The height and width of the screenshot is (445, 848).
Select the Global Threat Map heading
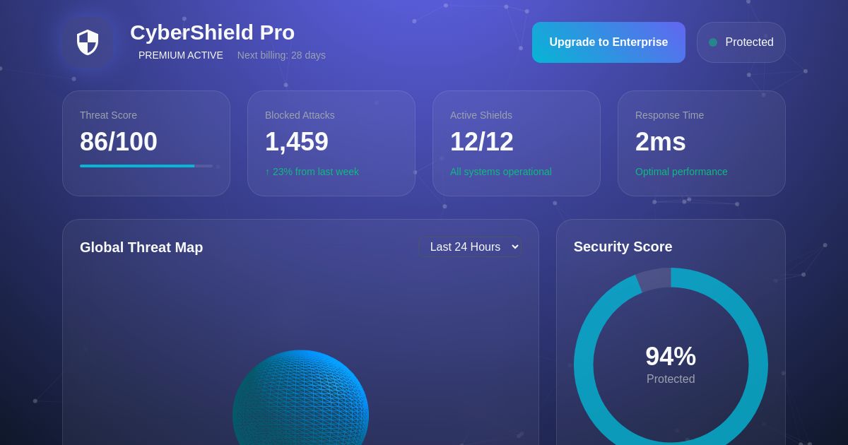point(141,247)
